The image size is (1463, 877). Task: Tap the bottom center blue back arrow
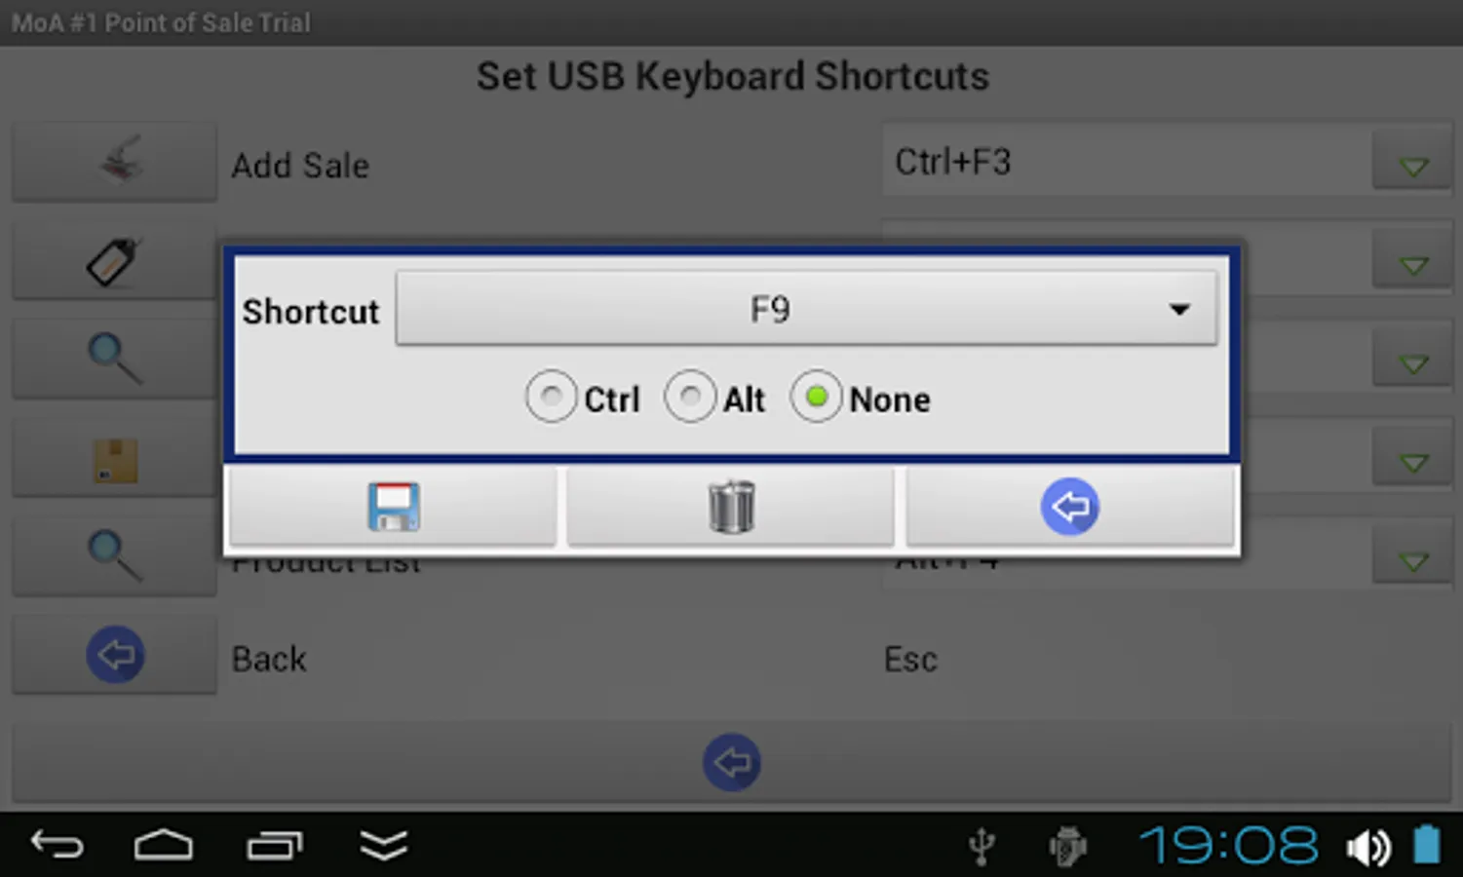(x=732, y=762)
